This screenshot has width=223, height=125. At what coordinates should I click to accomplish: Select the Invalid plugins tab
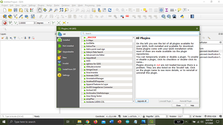(68, 63)
